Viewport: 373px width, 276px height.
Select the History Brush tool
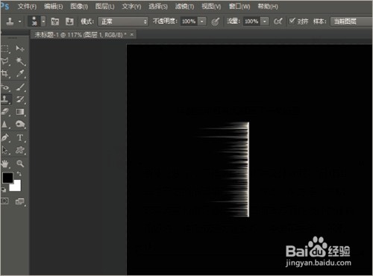click(x=20, y=99)
